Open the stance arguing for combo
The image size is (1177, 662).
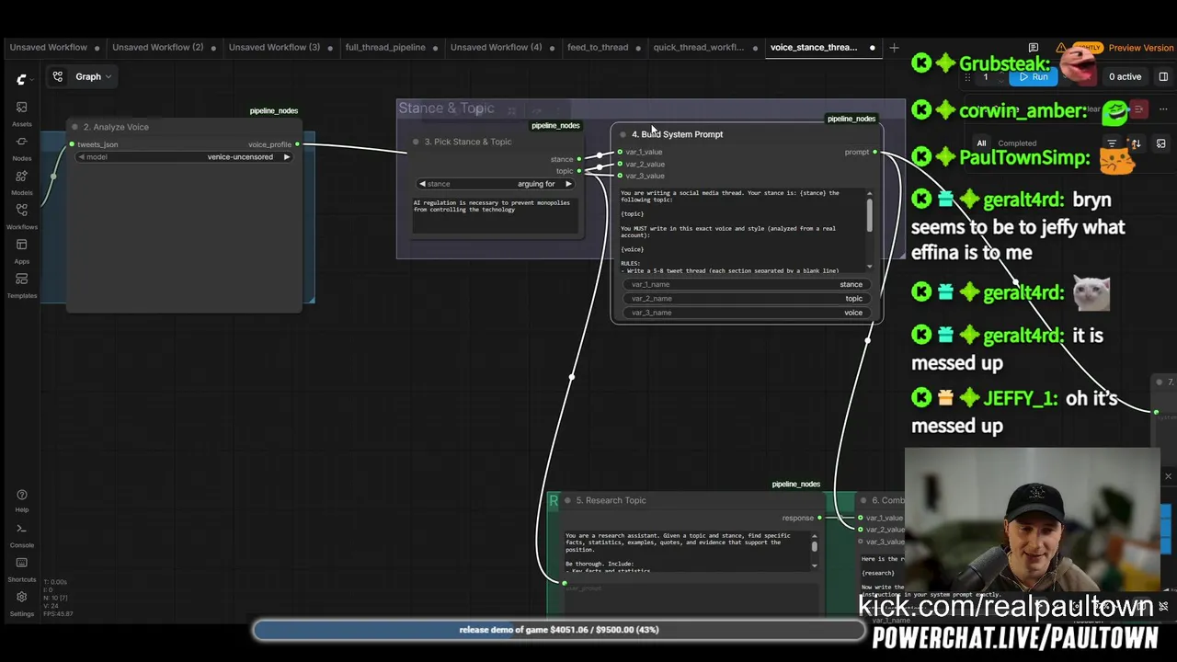(495, 184)
